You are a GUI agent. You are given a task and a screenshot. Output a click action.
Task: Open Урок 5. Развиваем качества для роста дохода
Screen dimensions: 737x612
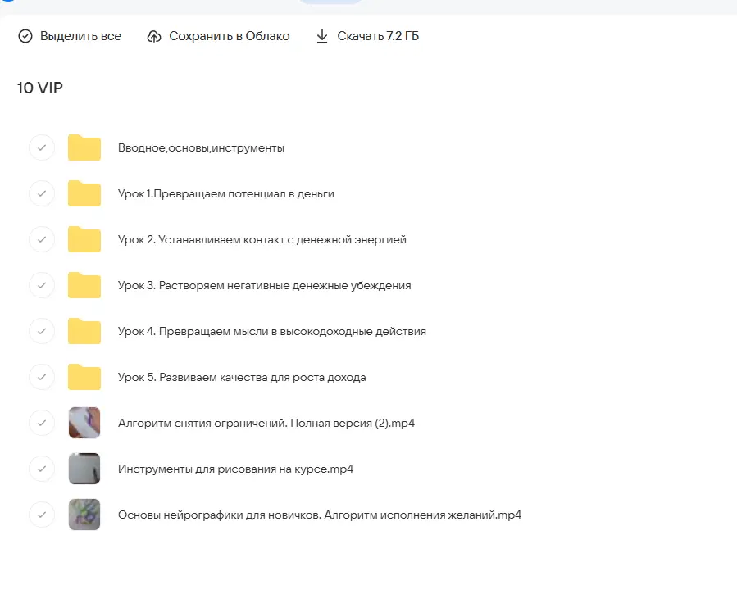coord(242,378)
